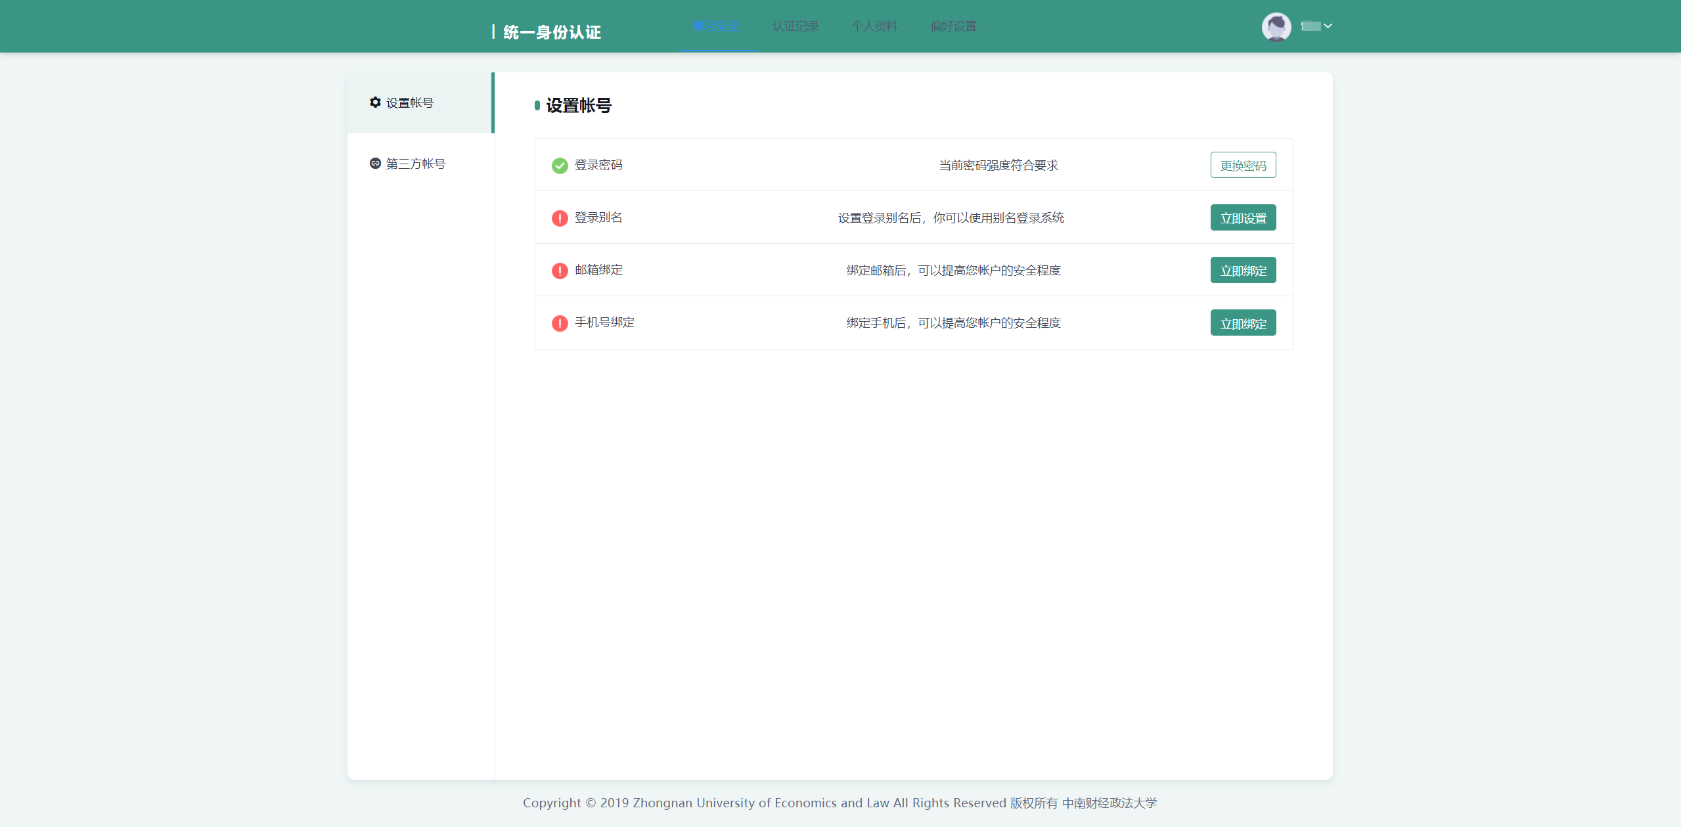Click the red warning icon for 手机号绑定
The width and height of the screenshot is (1681, 827).
(560, 323)
